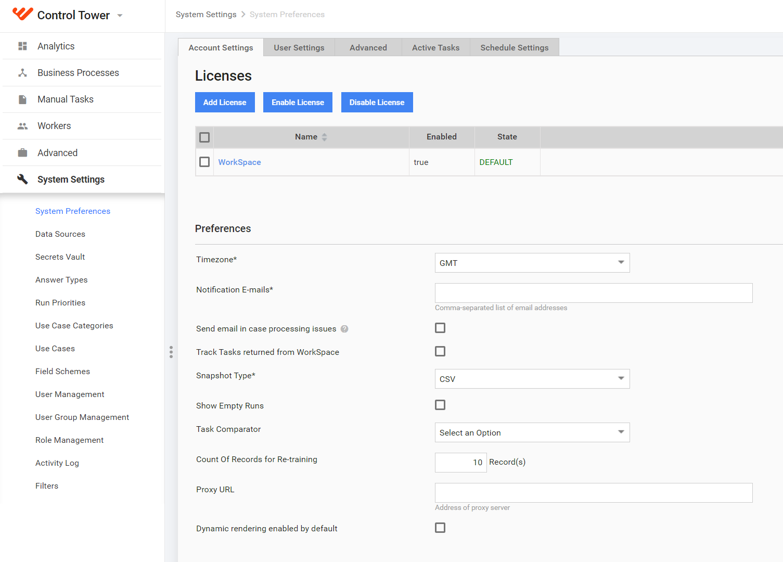This screenshot has width=783, height=562.
Task: Enable Track Tasks returned from WorkSpace
Action: click(x=440, y=351)
